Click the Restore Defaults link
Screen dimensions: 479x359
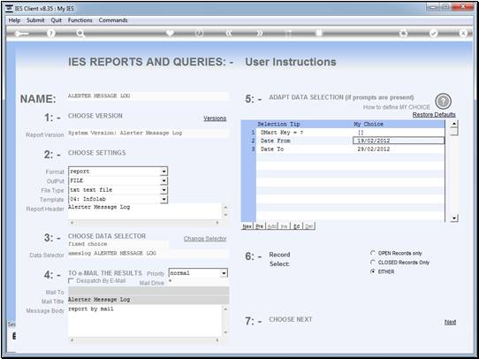pyautogui.click(x=434, y=115)
